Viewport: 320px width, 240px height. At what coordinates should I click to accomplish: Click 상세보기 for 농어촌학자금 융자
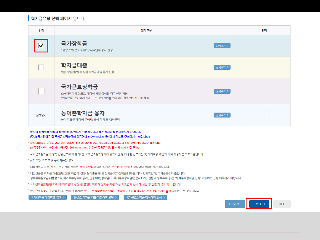coord(222,115)
